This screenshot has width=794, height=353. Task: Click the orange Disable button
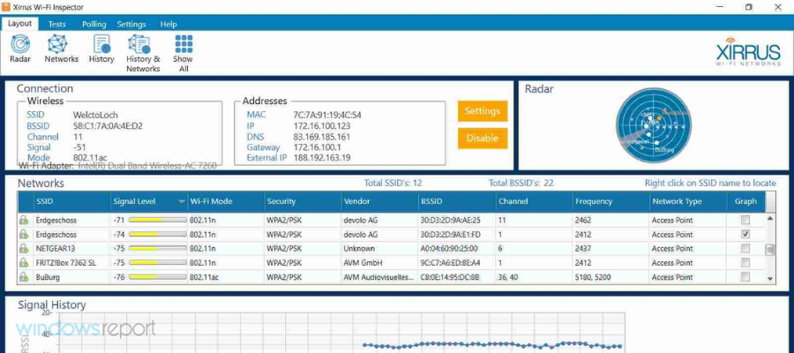[x=483, y=139]
